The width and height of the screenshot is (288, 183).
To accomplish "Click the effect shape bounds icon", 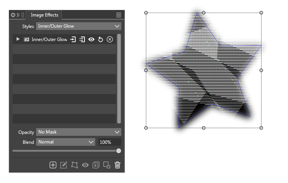I will 74,165.
